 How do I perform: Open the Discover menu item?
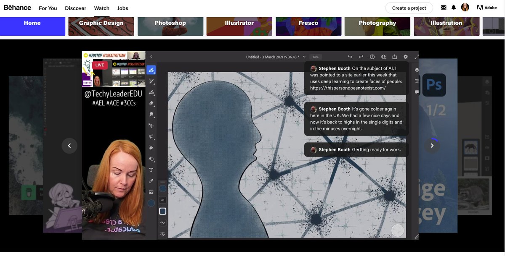coord(75,8)
